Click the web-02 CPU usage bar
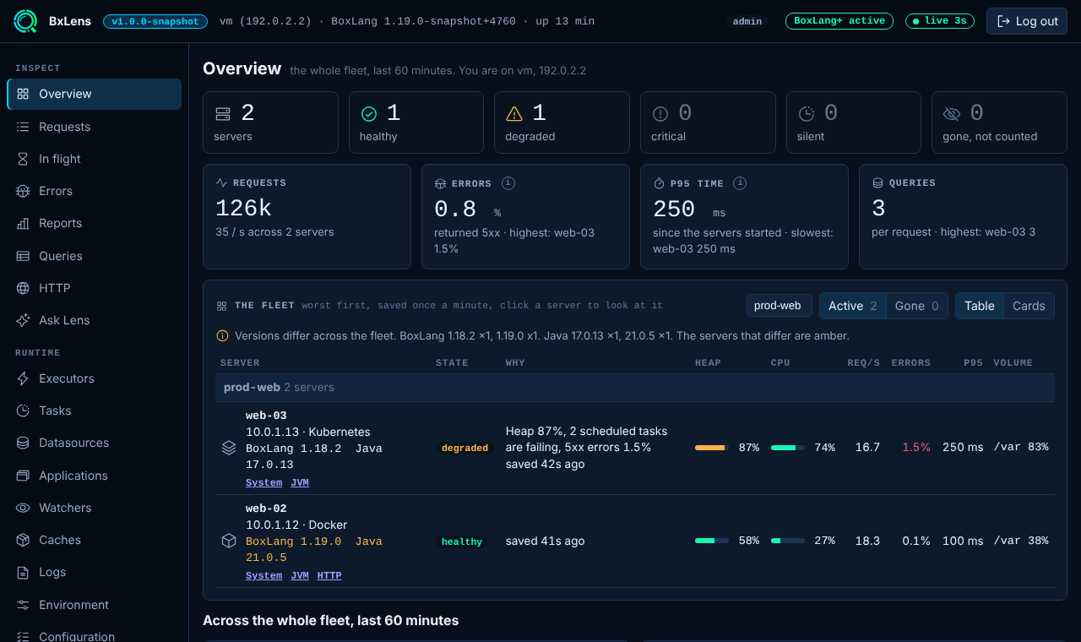 coord(788,541)
